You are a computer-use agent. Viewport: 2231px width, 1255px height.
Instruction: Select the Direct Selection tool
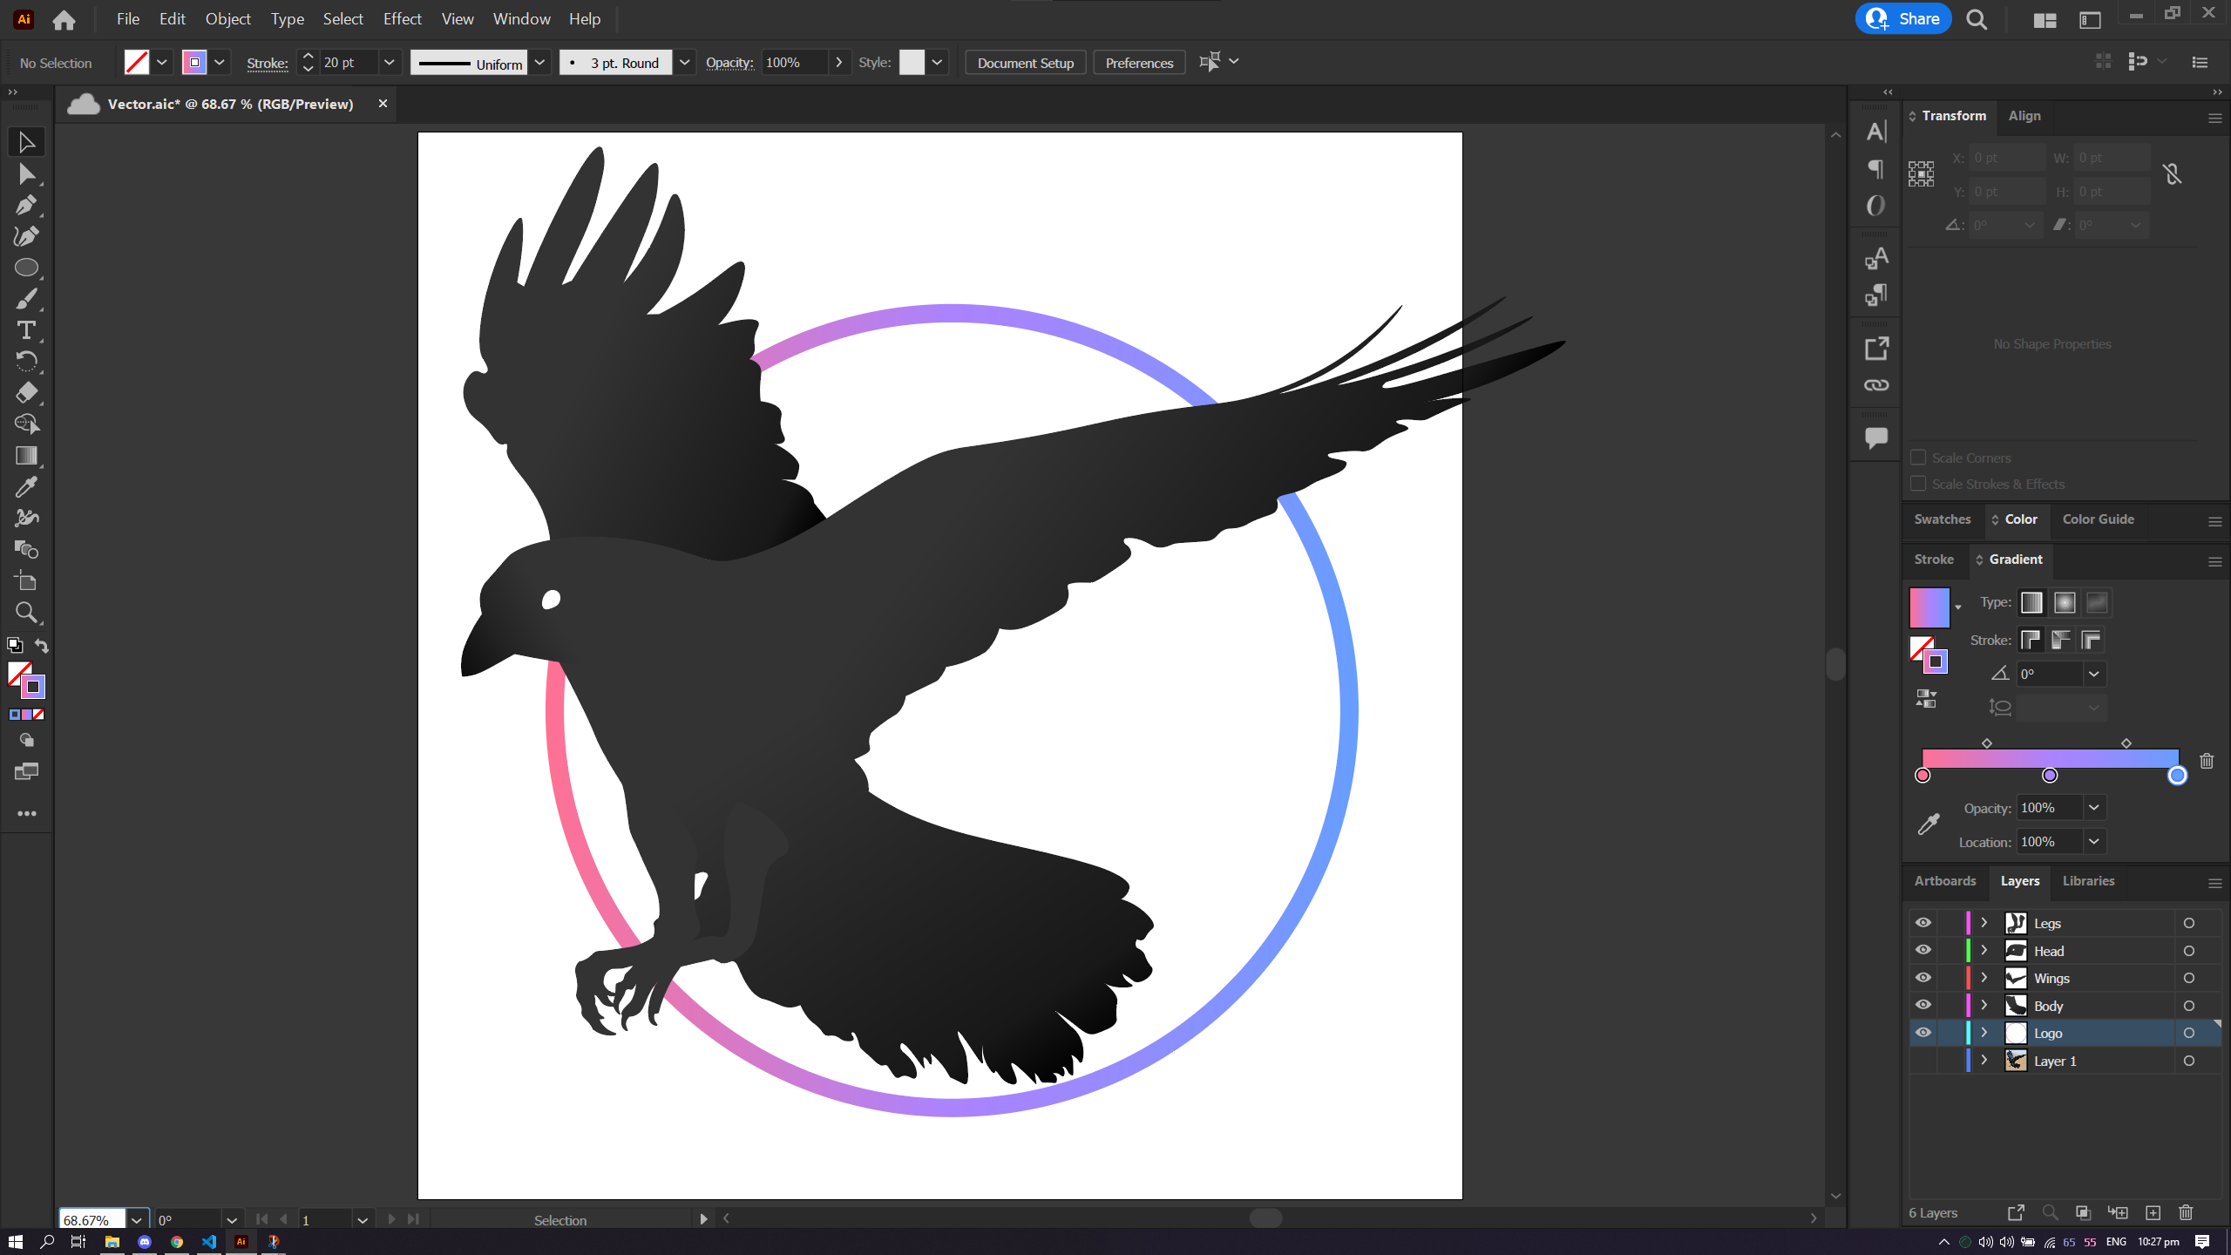(x=26, y=174)
